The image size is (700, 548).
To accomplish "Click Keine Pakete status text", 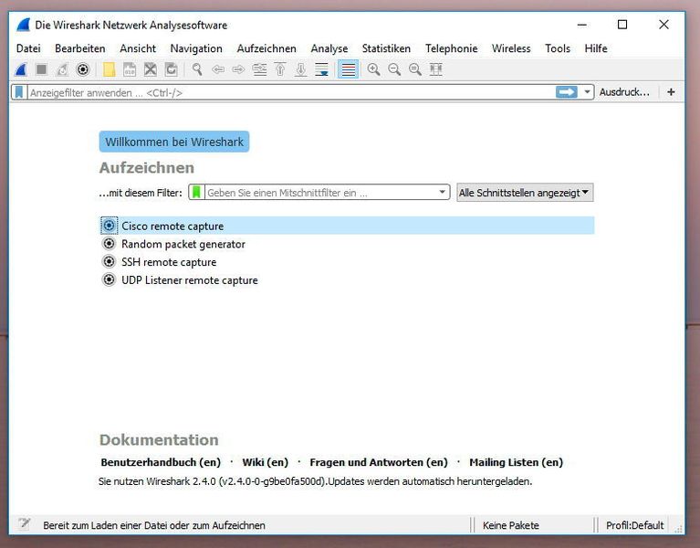I will 511,525.
